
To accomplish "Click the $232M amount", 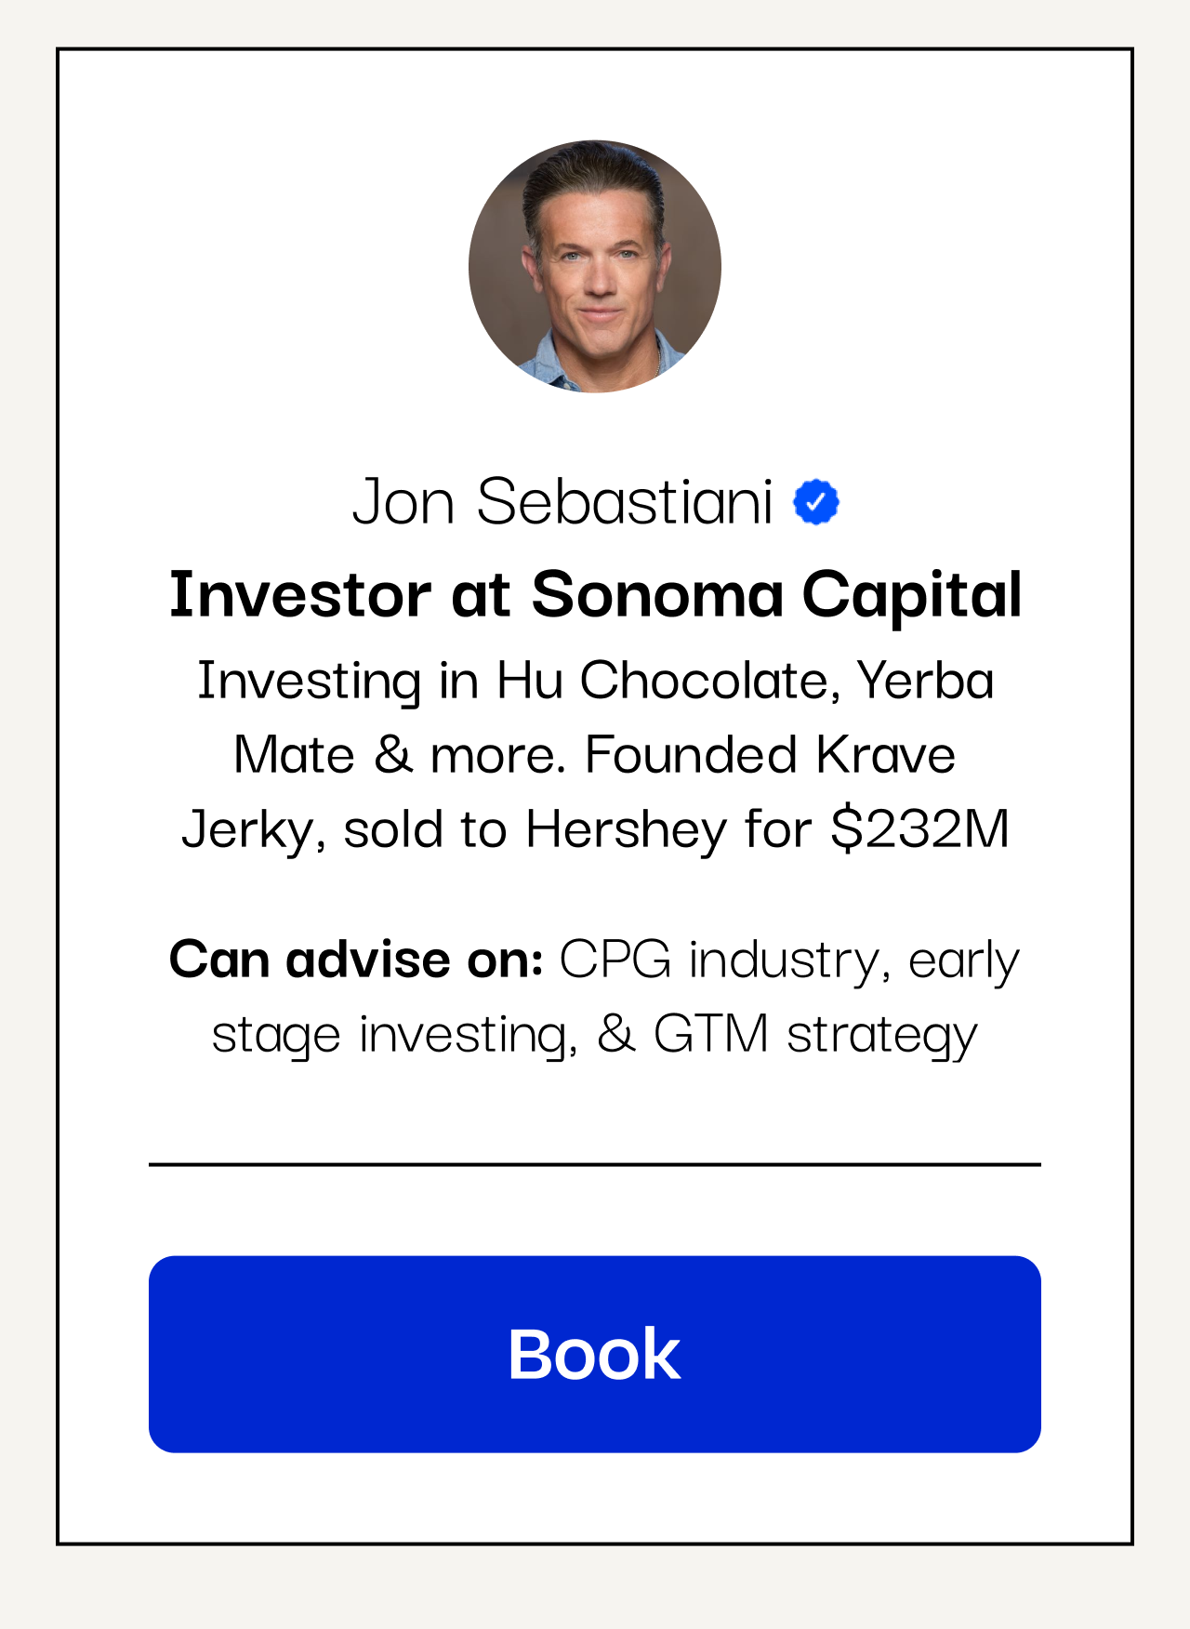I will pyautogui.click(x=919, y=828).
